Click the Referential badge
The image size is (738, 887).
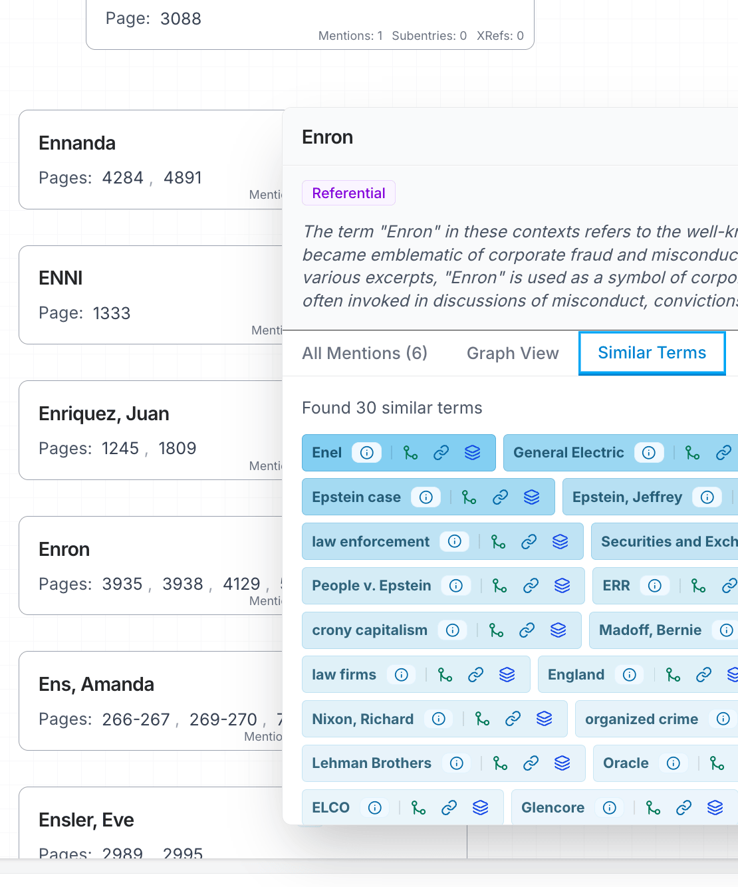(x=348, y=193)
